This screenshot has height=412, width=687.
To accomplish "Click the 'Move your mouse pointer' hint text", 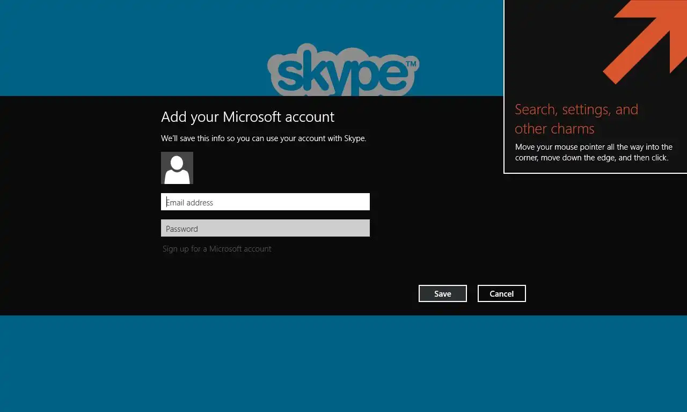I will 594,152.
